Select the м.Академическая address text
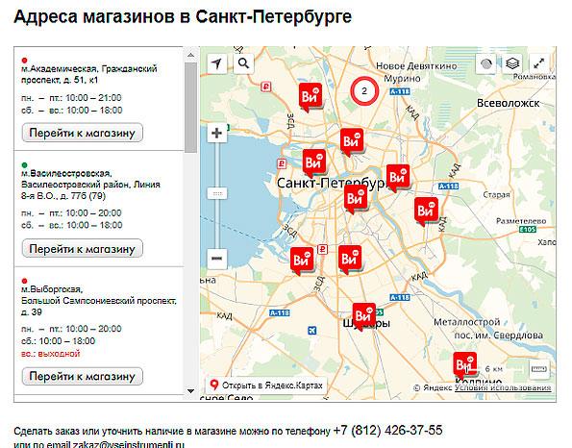The height and width of the screenshot is (448, 572). tap(89, 74)
